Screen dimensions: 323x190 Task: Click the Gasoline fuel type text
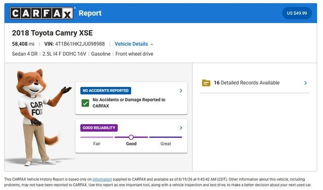101,54
